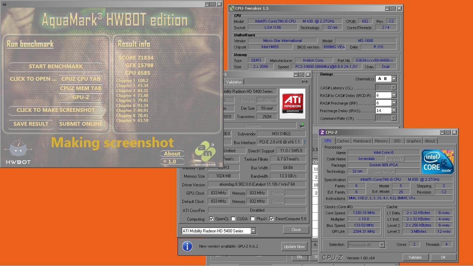Open the RAS# to CAS# Delay dropdown
Image resolution: width=473 pixels, height=266 pixels.
[394, 95]
